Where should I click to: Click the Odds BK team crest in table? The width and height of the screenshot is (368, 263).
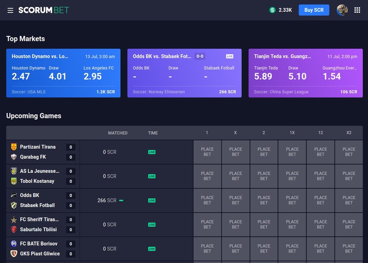(14, 195)
